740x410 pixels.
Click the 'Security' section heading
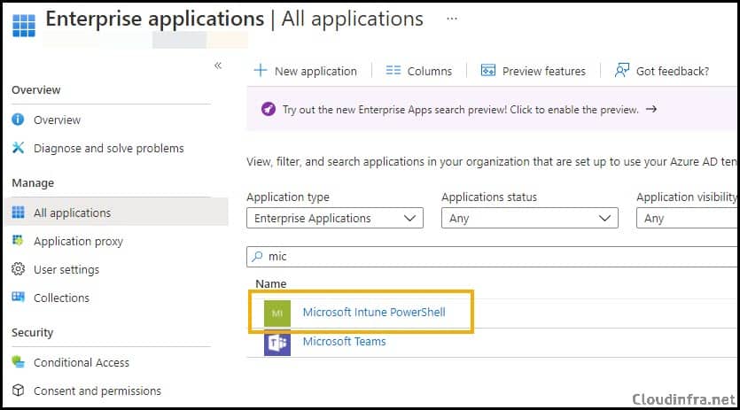point(32,332)
